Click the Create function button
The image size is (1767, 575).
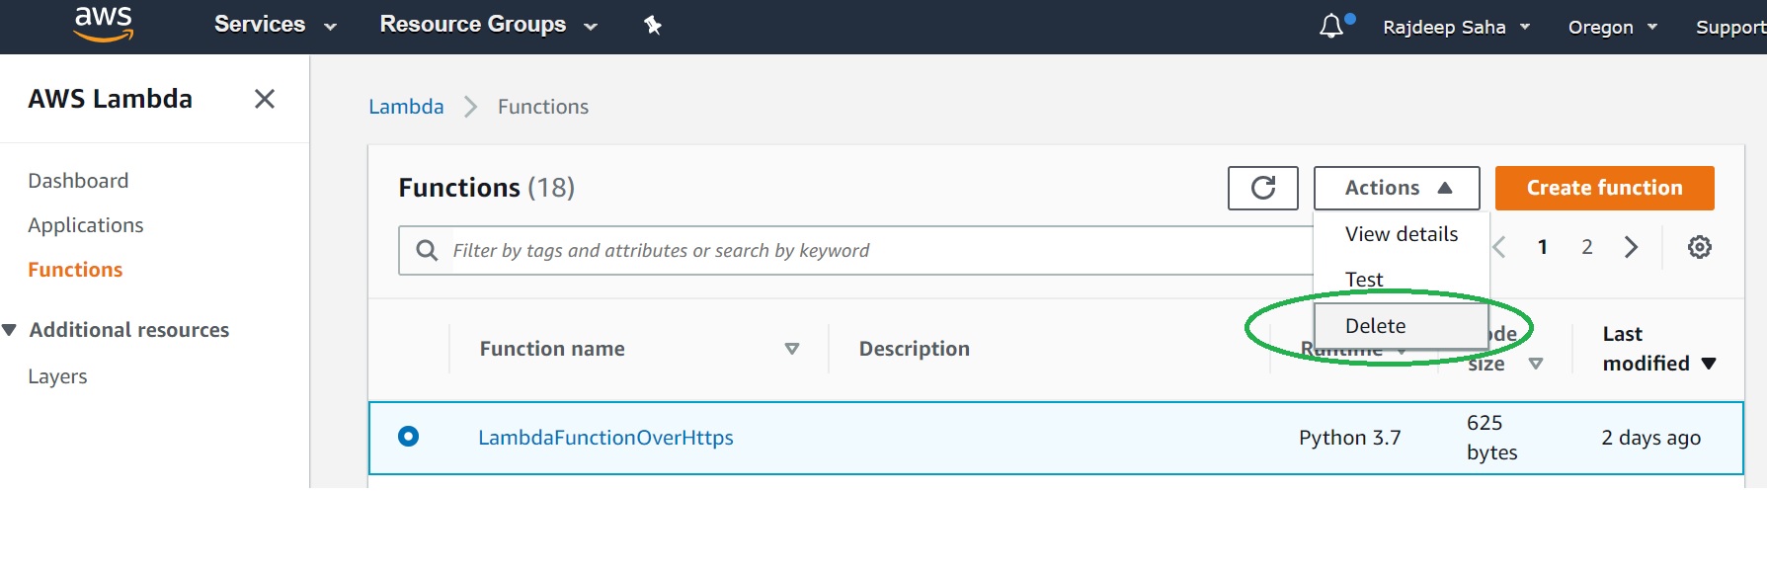1604,188
